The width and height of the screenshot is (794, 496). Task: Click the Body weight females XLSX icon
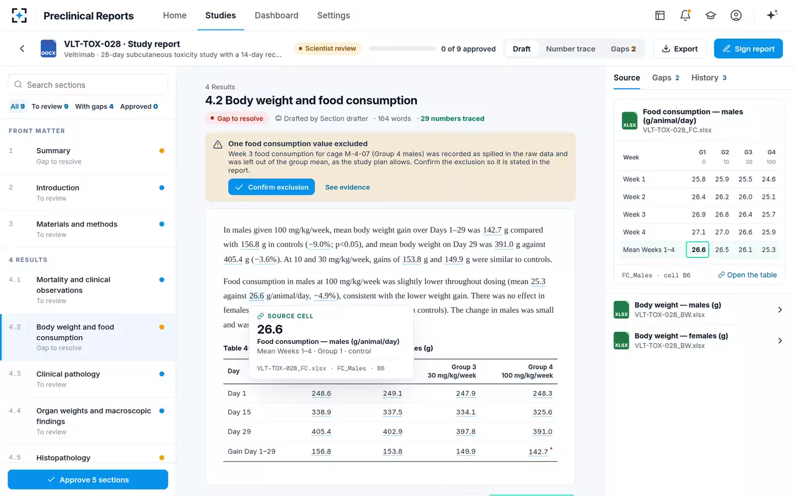[x=621, y=341]
